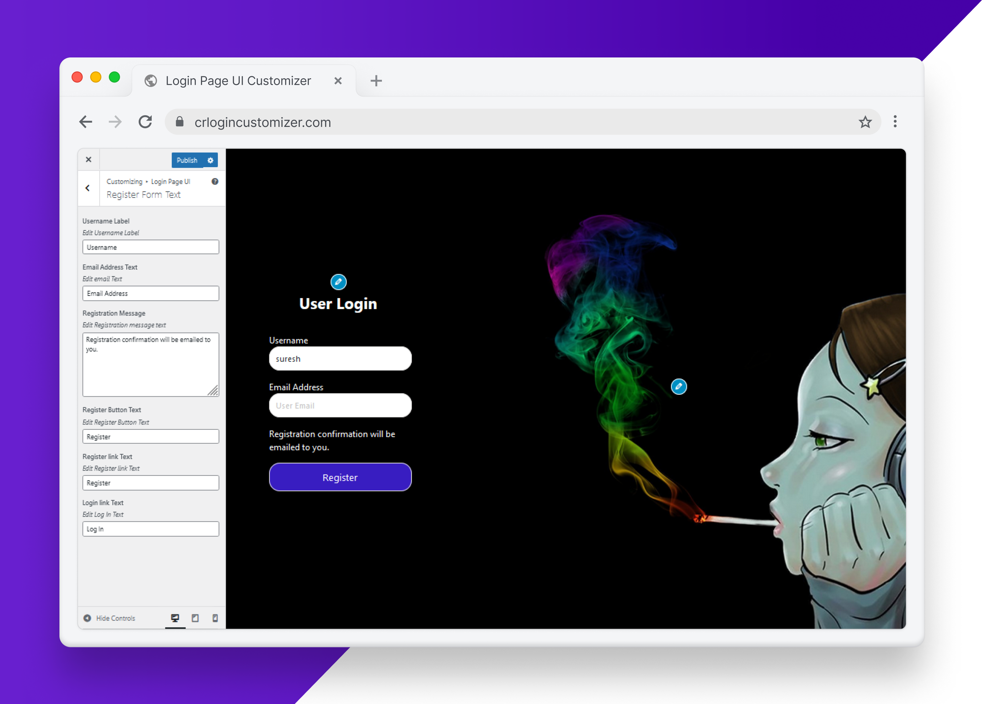Screen dimensions: 984x704
Task: Open the browser three-dot menu
Action: (895, 122)
